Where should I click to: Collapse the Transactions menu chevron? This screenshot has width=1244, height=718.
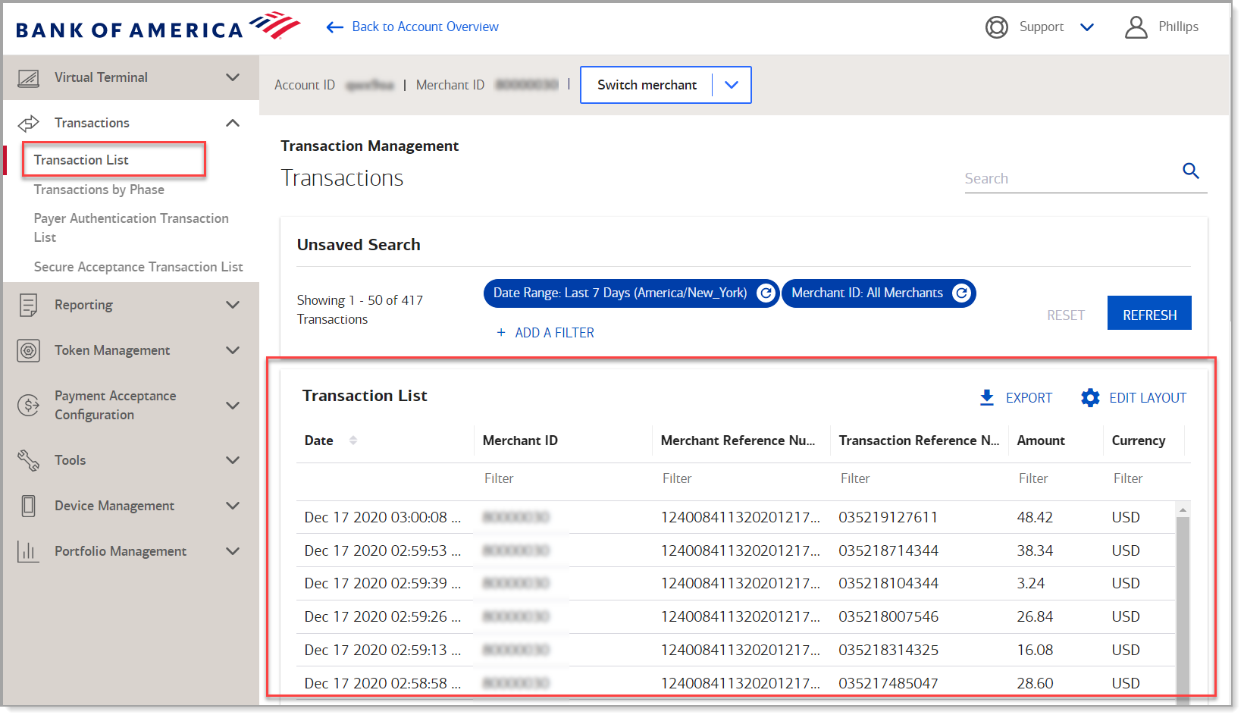click(x=233, y=123)
